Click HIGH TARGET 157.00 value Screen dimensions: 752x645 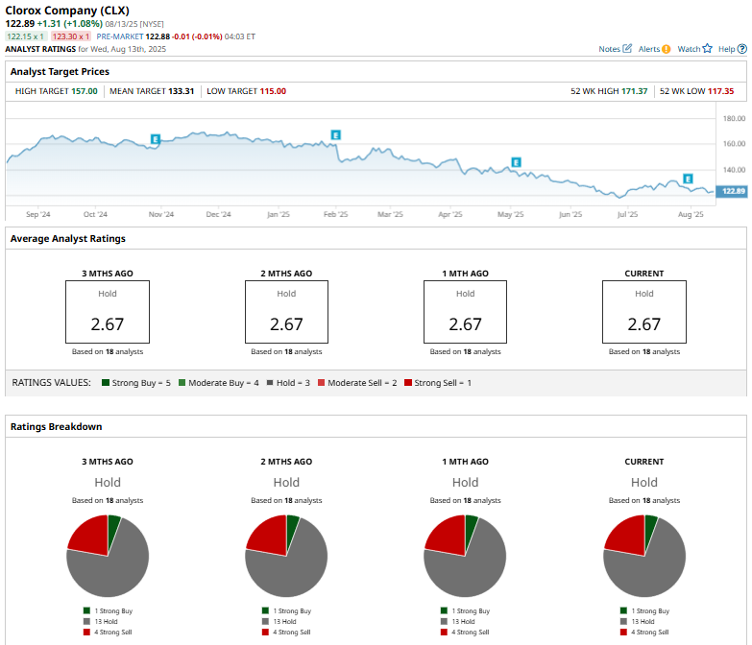point(85,91)
